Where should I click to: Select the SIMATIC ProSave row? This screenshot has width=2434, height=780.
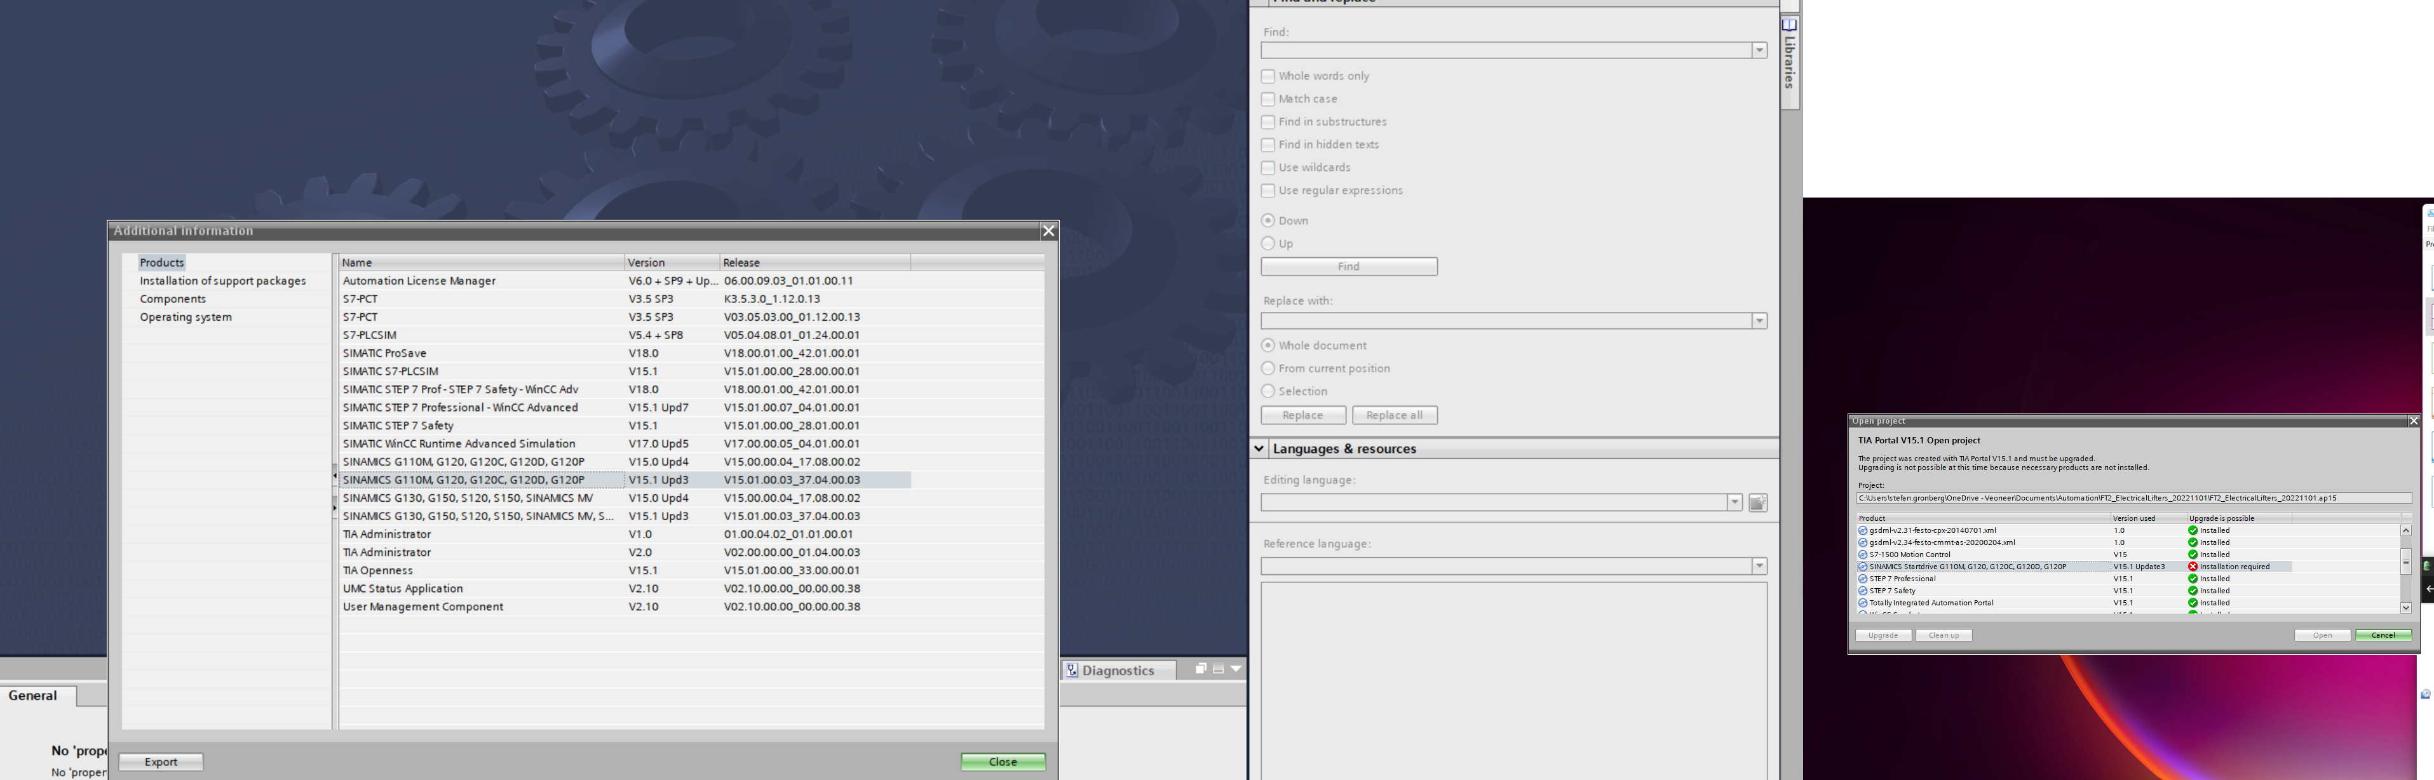(x=384, y=353)
